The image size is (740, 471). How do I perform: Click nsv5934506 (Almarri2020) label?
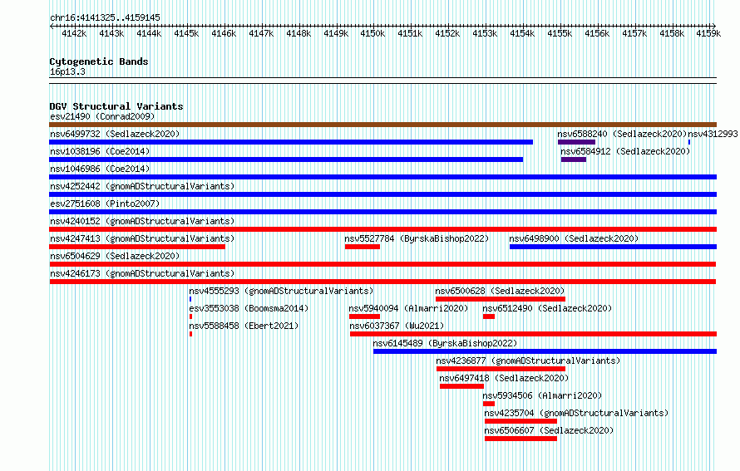point(542,395)
